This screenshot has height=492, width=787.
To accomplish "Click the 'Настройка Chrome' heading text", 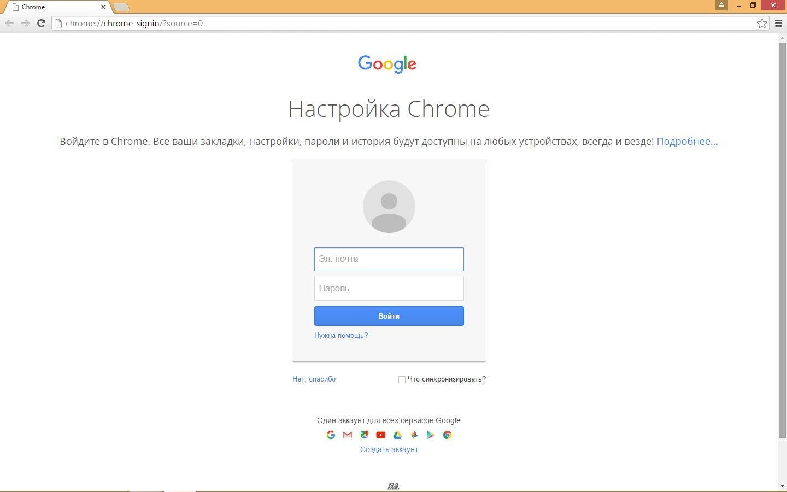I will (389, 109).
